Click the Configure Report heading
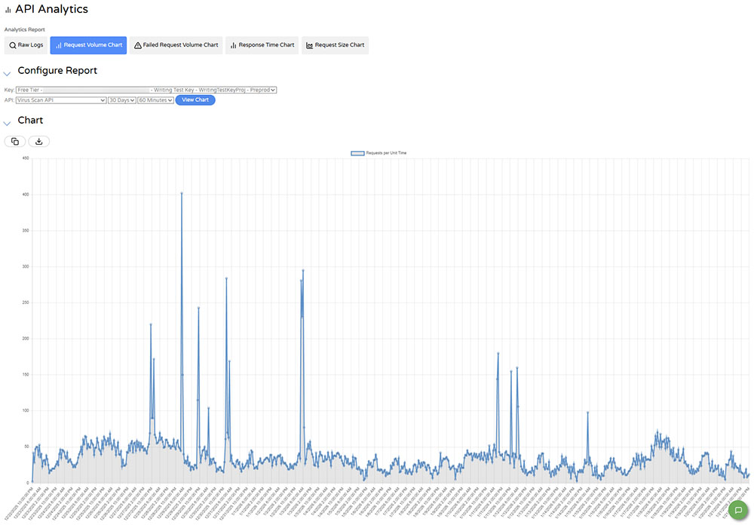Viewport: 754px width, 525px height. coord(57,71)
